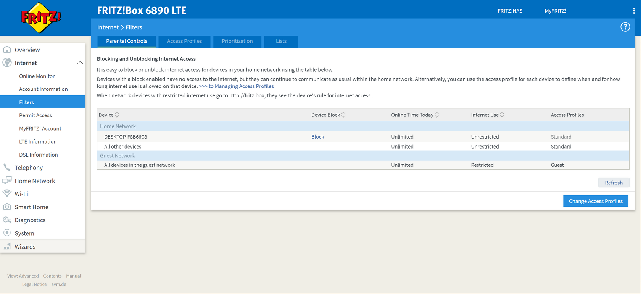Image resolution: width=641 pixels, height=294 pixels.
Task: Open the Contents footer link
Action: tap(52, 276)
